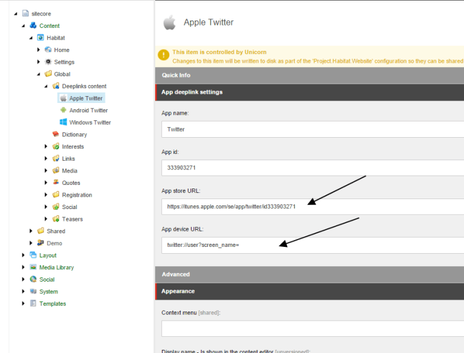The image size is (464, 353).
Task: Select Apple Twitter item in tree
Action: point(86,98)
